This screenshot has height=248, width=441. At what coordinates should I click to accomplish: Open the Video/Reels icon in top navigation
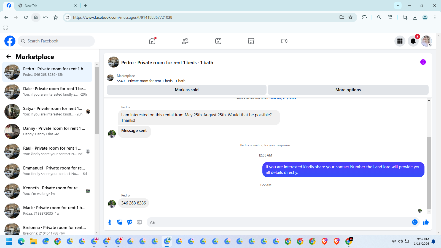218,41
